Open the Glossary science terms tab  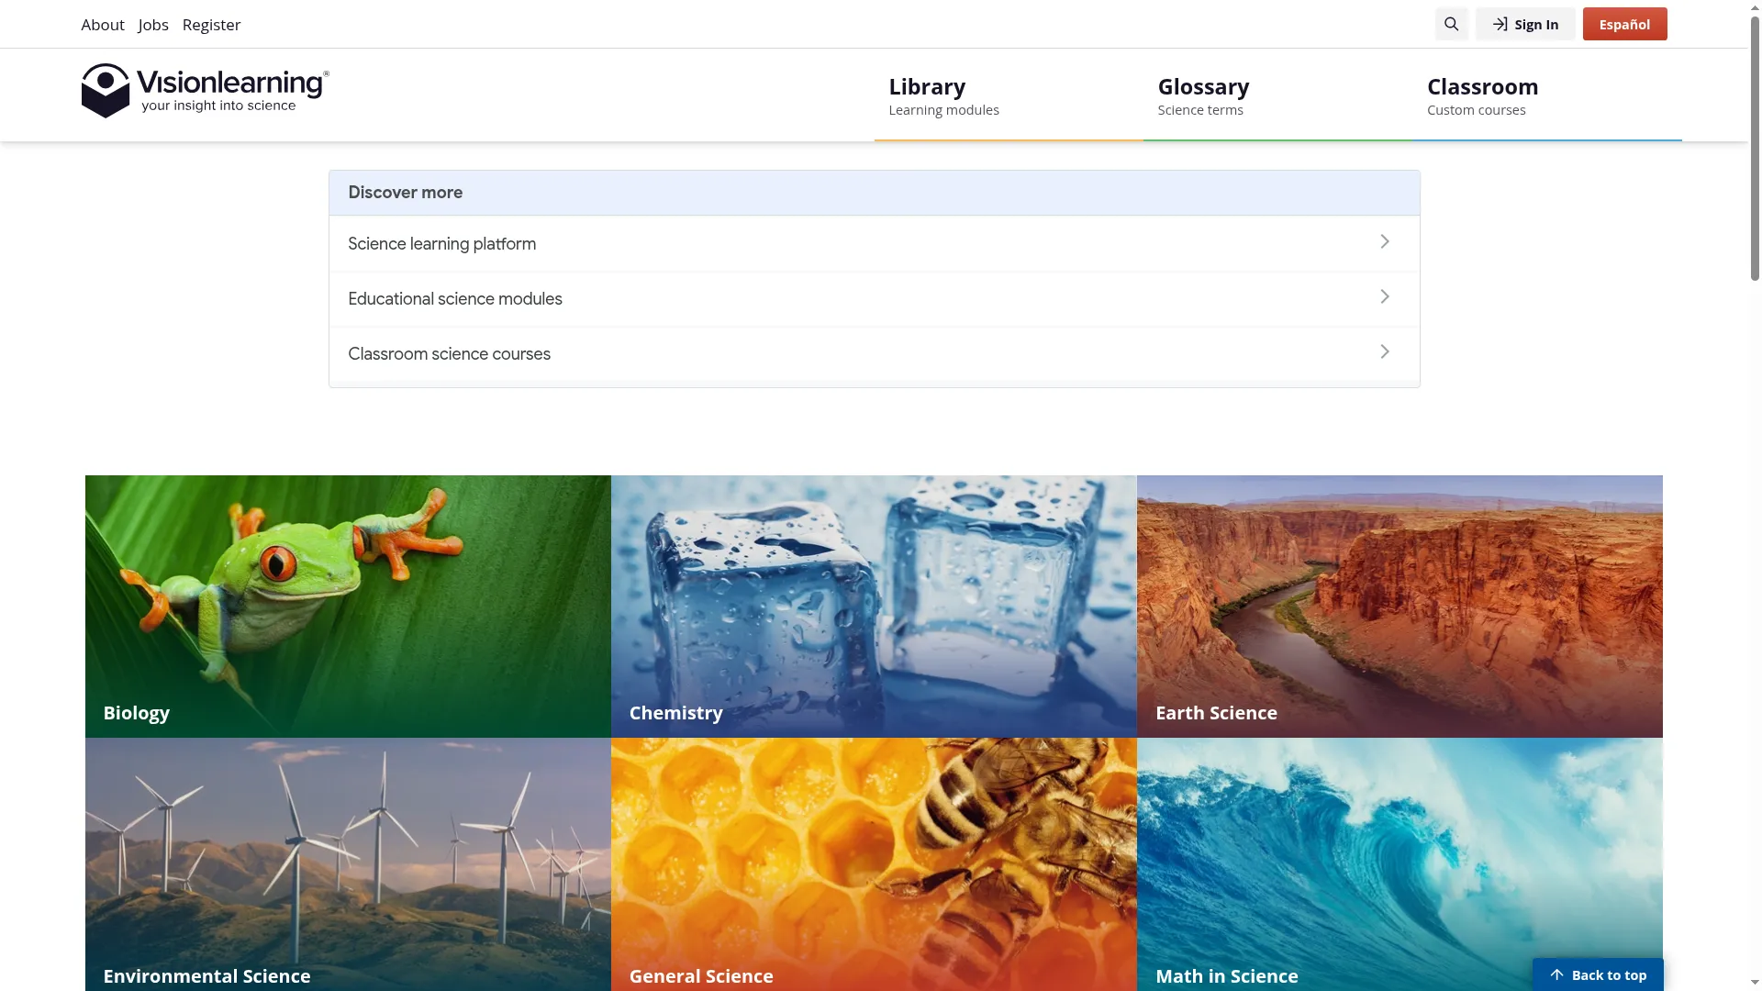pos(1277,95)
